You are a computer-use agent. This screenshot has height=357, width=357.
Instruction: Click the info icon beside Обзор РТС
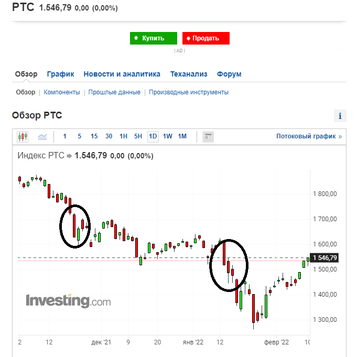pyautogui.click(x=340, y=116)
